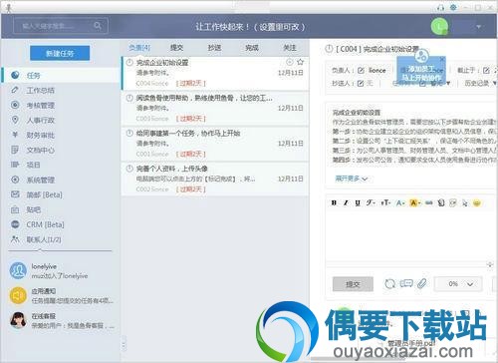Expand description with 展开更多
498x363 pixels.
pyautogui.click(x=352, y=179)
